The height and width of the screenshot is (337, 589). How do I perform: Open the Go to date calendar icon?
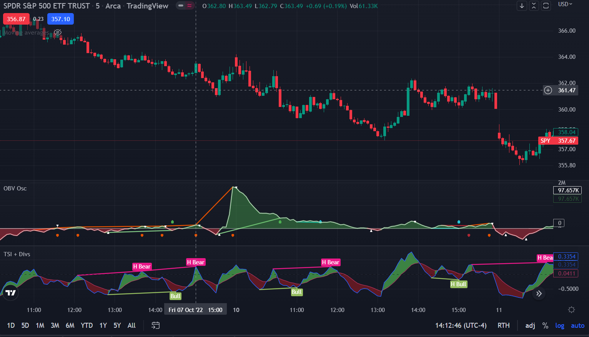click(x=155, y=325)
